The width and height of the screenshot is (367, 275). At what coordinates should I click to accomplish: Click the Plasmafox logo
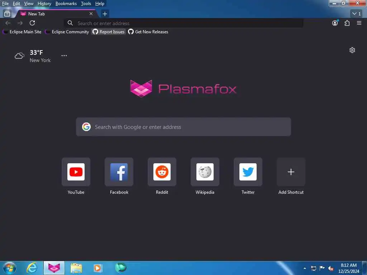183,88
